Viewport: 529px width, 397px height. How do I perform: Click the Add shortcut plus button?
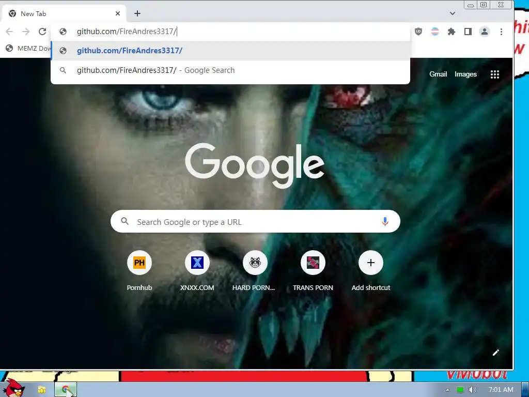[x=371, y=263]
